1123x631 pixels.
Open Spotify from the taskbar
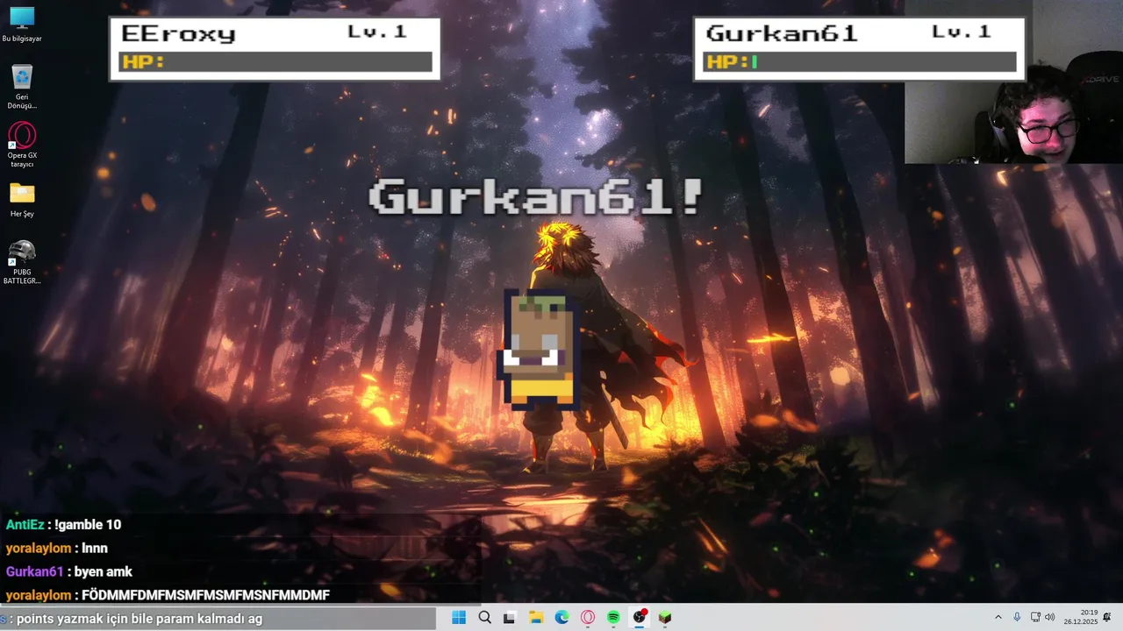tap(613, 618)
